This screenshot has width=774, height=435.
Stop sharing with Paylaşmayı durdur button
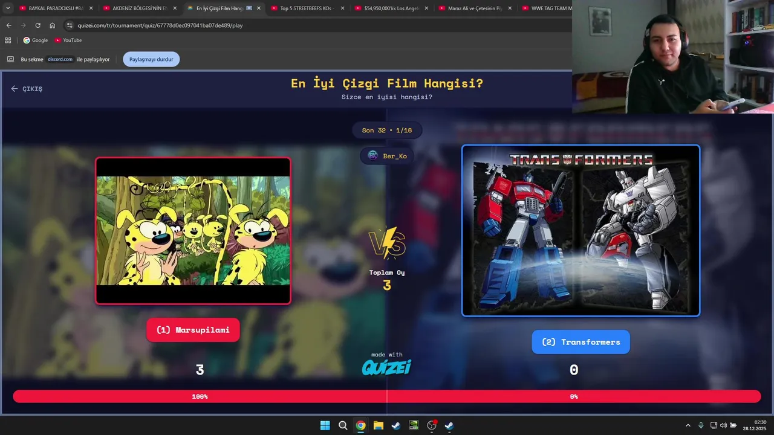pyautogui.click(x=151, y=59)
